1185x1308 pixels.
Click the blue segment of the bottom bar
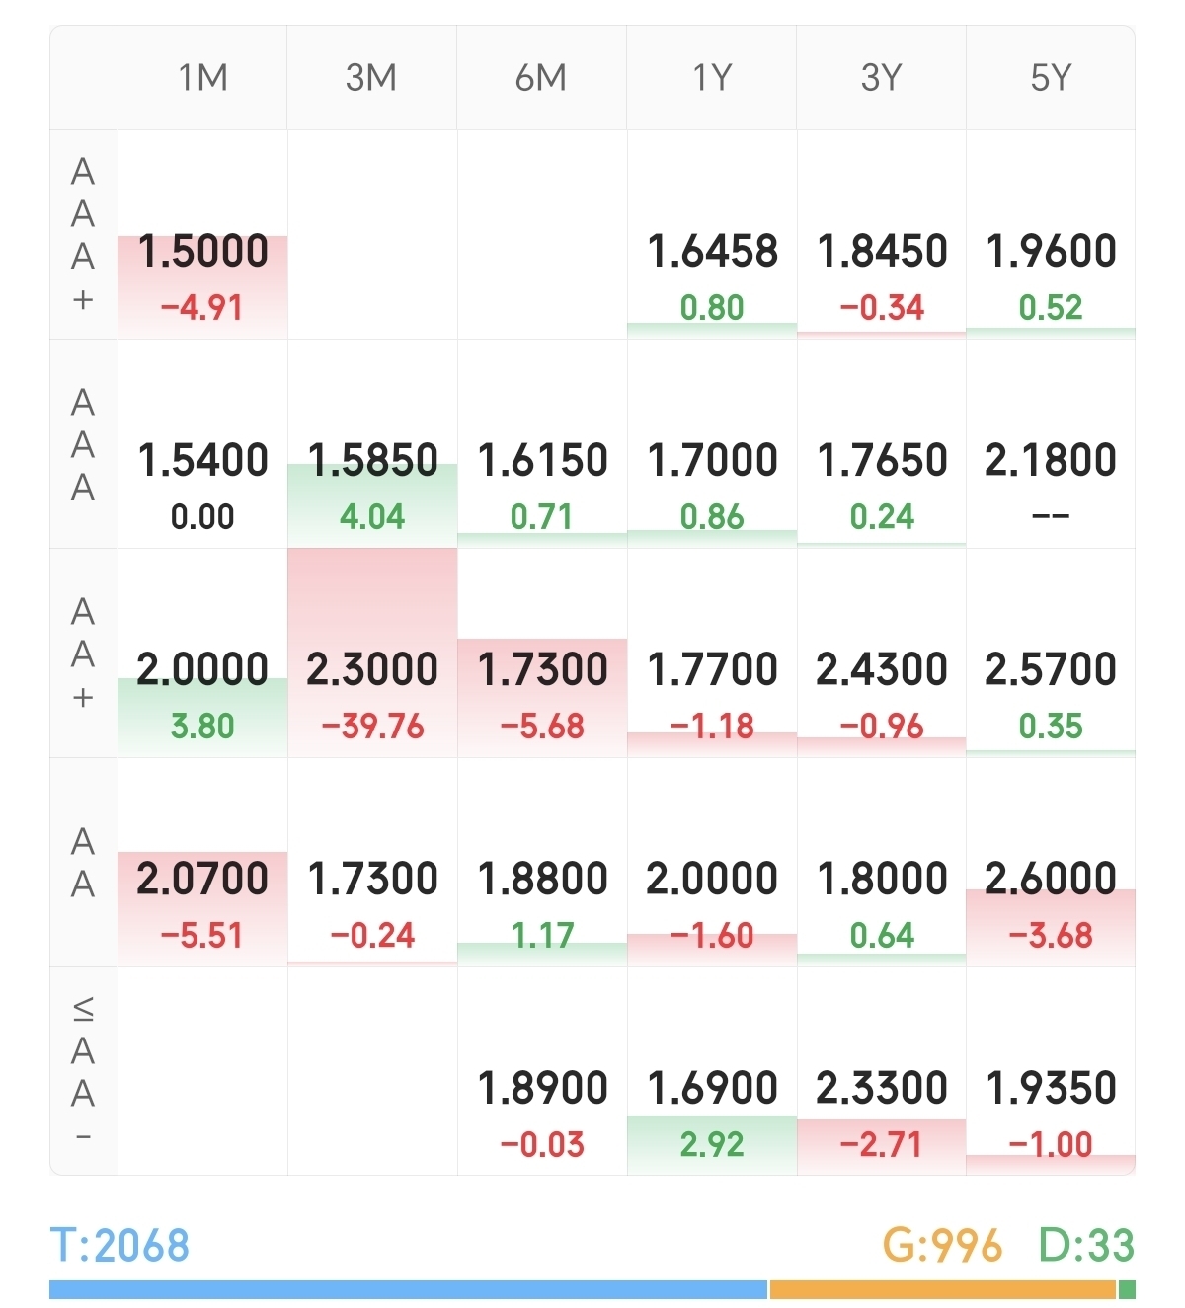coord(408,1289)
